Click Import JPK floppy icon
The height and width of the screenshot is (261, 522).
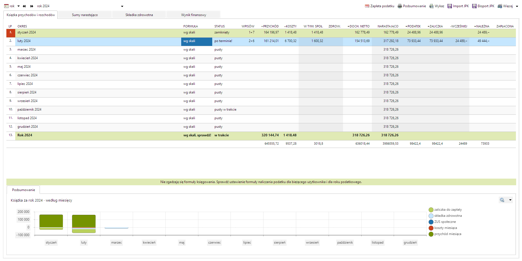450,6
